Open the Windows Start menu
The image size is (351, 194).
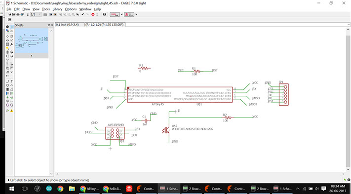[x=12, y=189]
